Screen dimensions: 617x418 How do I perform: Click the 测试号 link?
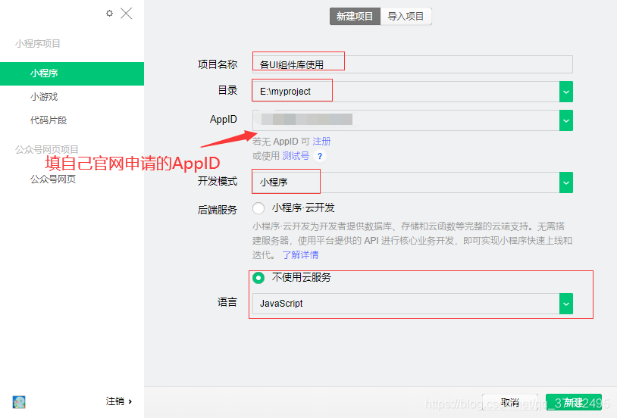296,156
